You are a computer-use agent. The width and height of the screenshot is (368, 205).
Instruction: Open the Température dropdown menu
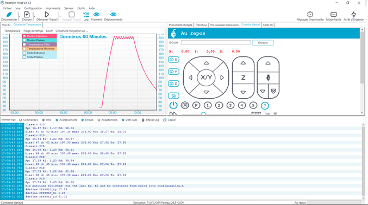tap(12, 31)
